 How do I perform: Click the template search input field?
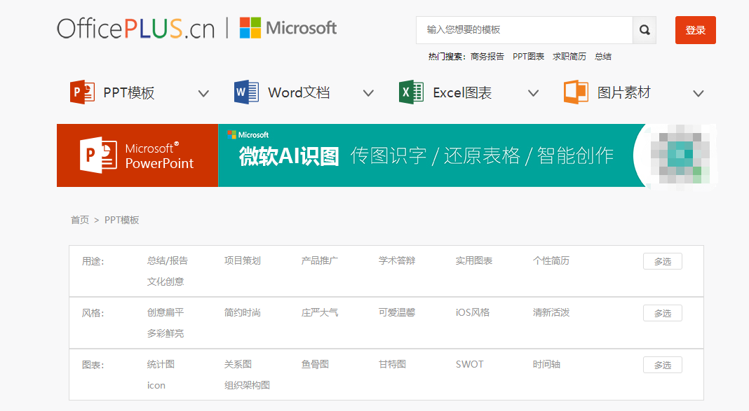[x=525, y=30]
